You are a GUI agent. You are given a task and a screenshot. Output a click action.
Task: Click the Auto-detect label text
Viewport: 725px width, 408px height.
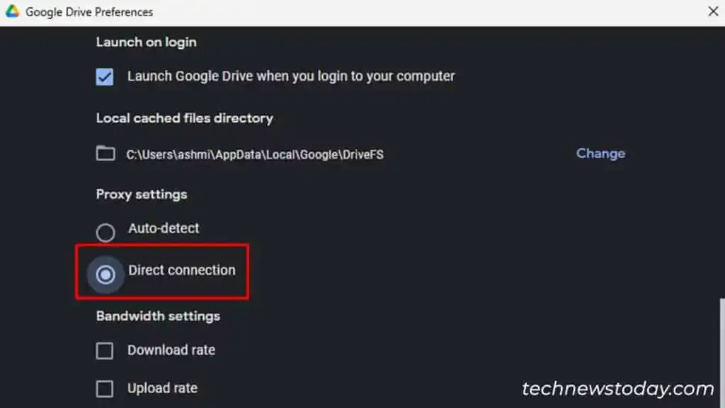point(164,228)
